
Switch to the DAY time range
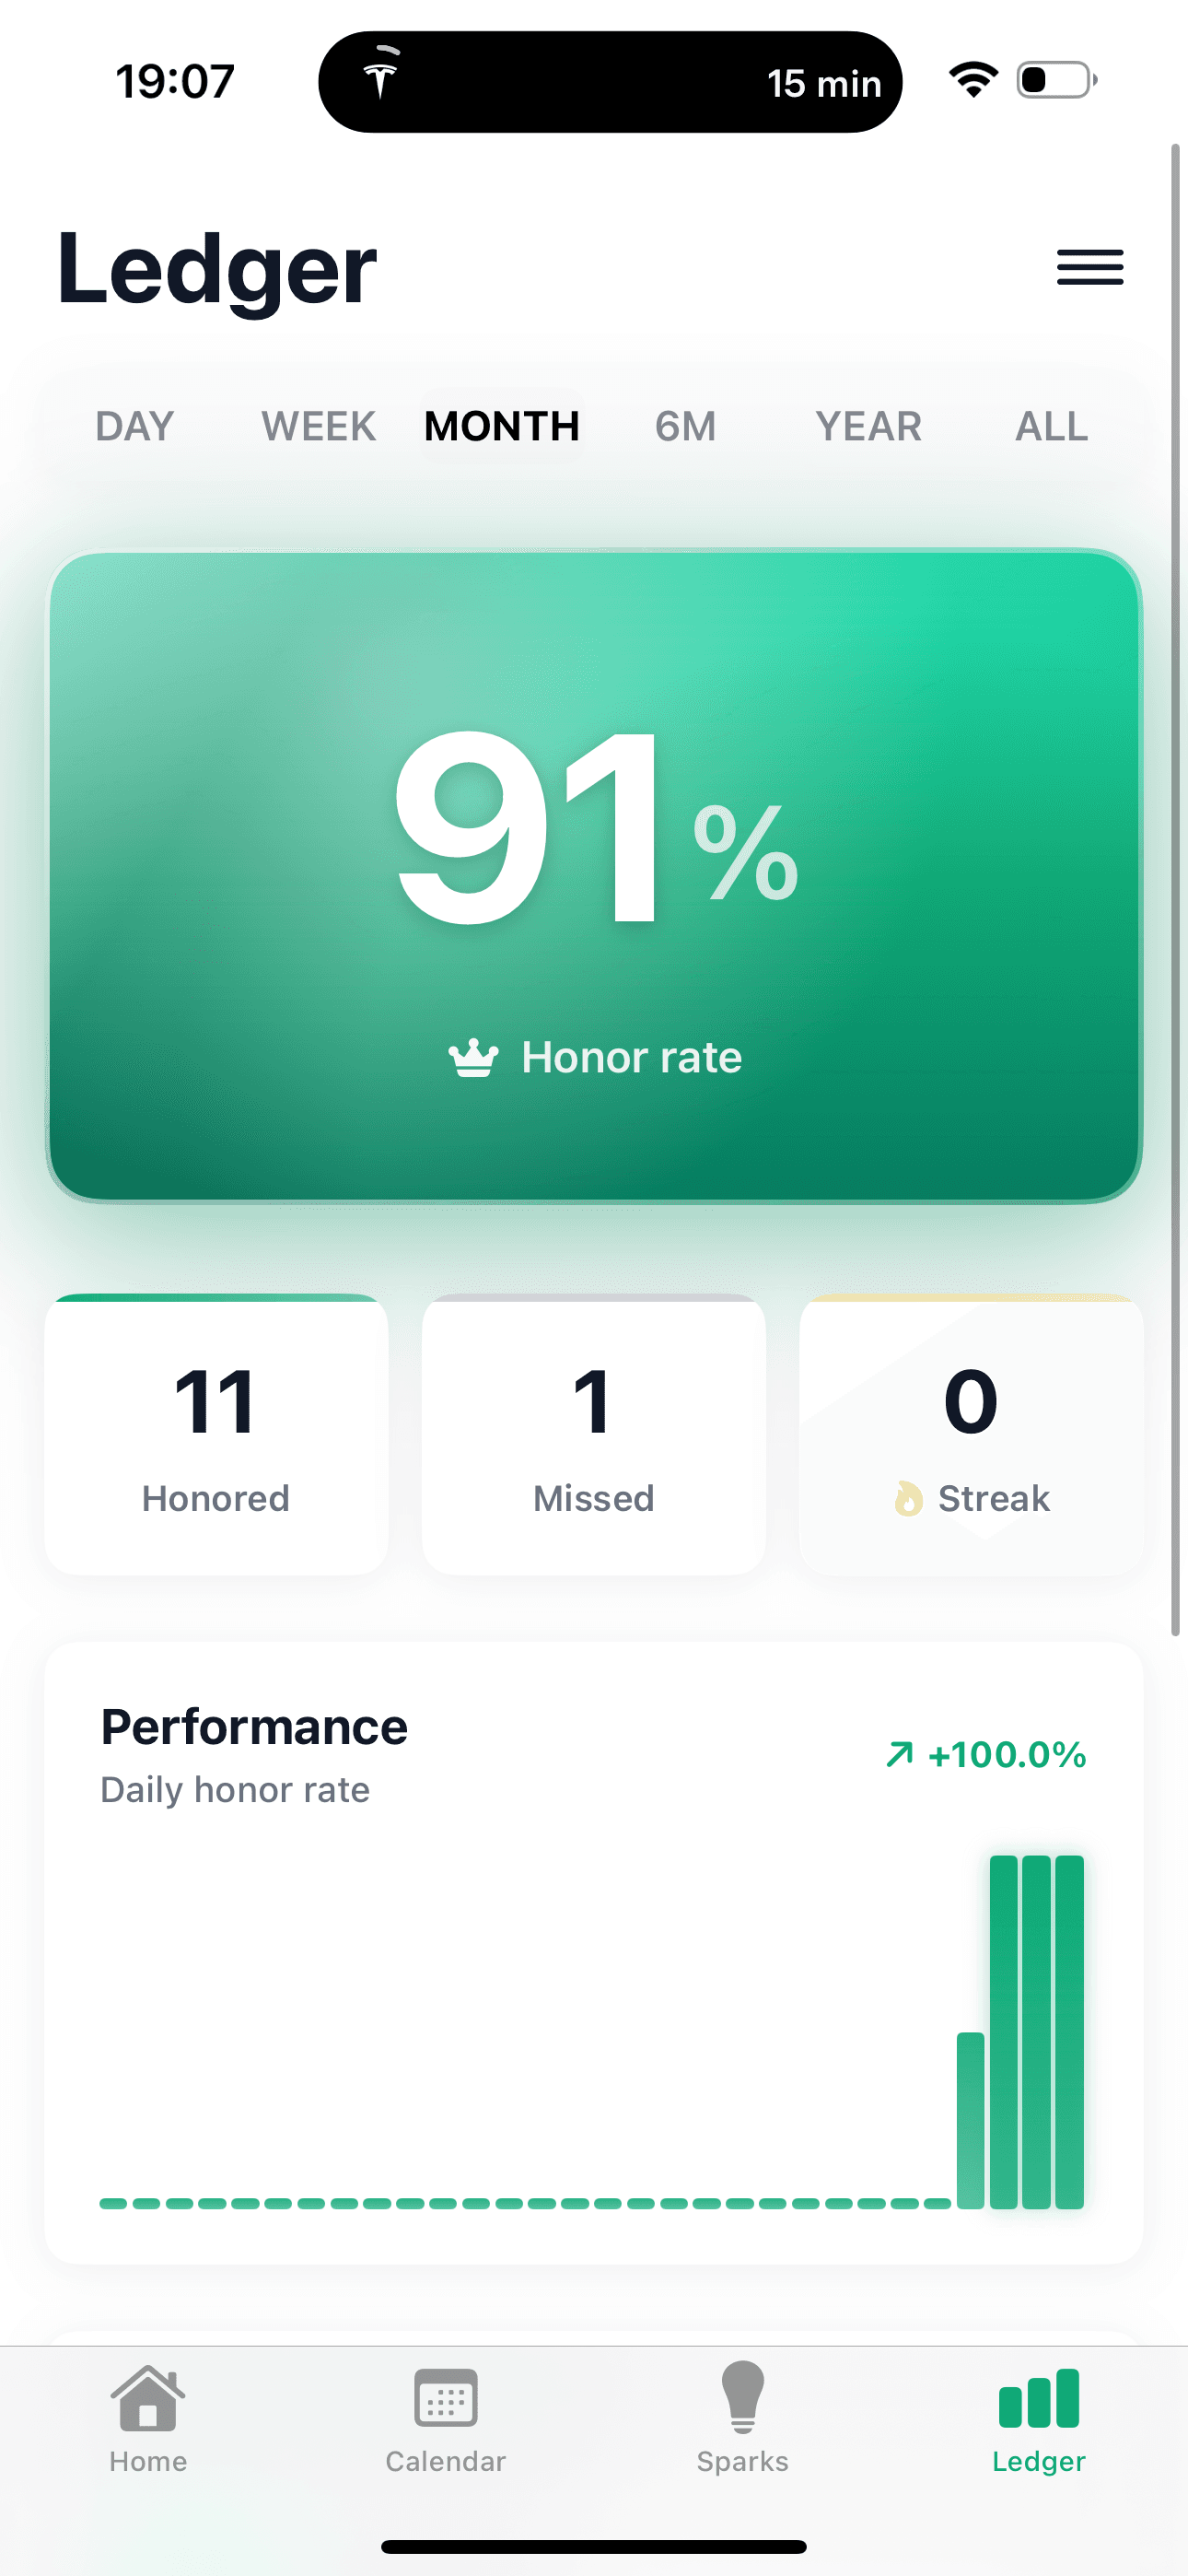point(135,426)
